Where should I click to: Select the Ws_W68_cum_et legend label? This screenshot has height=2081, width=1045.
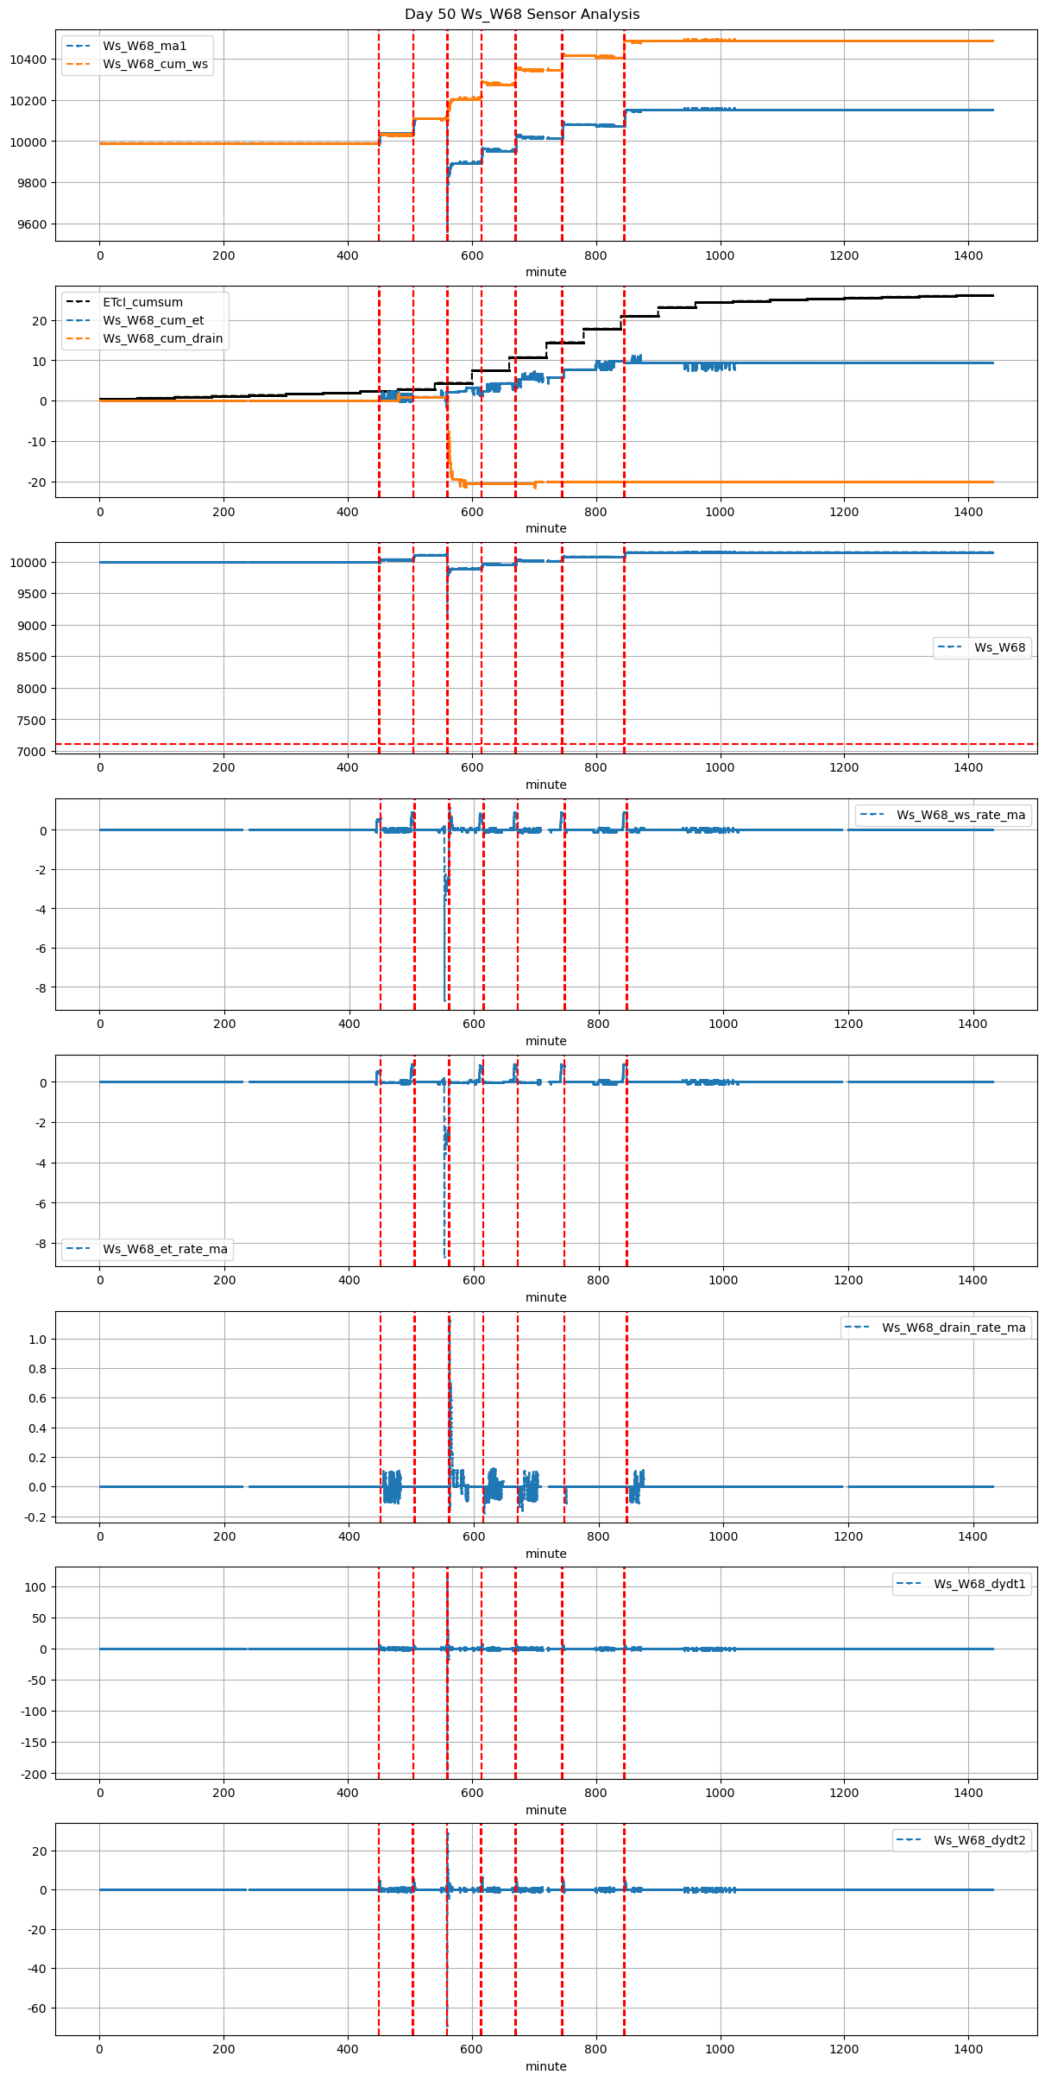153,320
